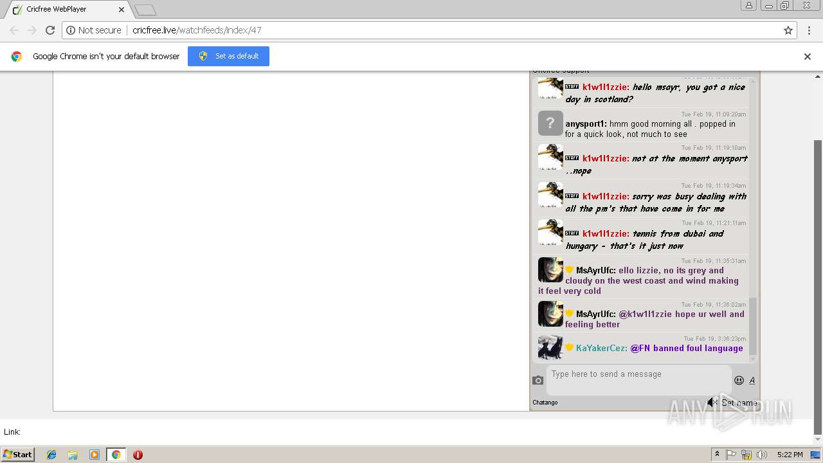The height and width of the screenshot is (463, 823).
Task: Open the Chatango link
Action: click(545, 403)
